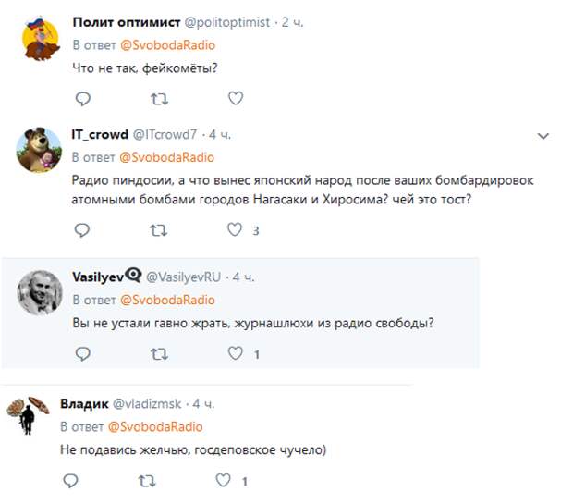Reply to Полит оптимист's tweet
The height and width of the screenshot is (504, 573).
pyautogui.click(x=83, y=99)
